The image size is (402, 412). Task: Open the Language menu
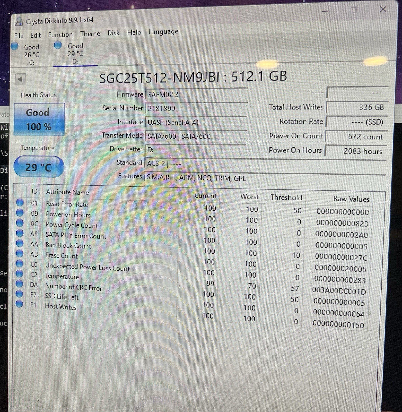pyautogui.click(x=163, y=32)
